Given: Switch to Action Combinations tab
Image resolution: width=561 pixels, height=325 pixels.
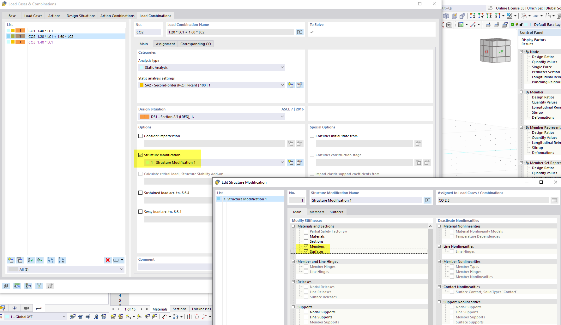Looking at the screenshot, I should [x=117, y=16].
